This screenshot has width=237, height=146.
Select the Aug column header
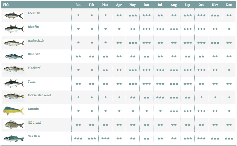[174, 5]
